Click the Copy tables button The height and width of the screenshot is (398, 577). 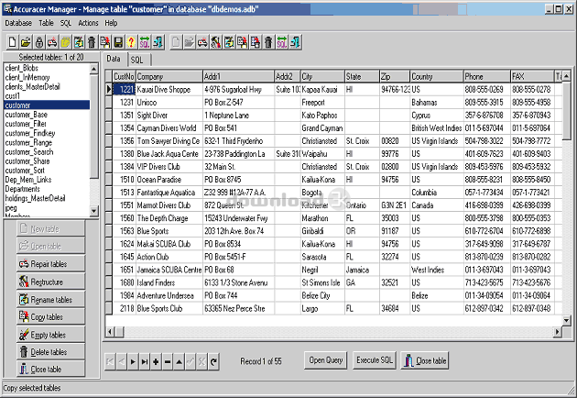(50, 316)
